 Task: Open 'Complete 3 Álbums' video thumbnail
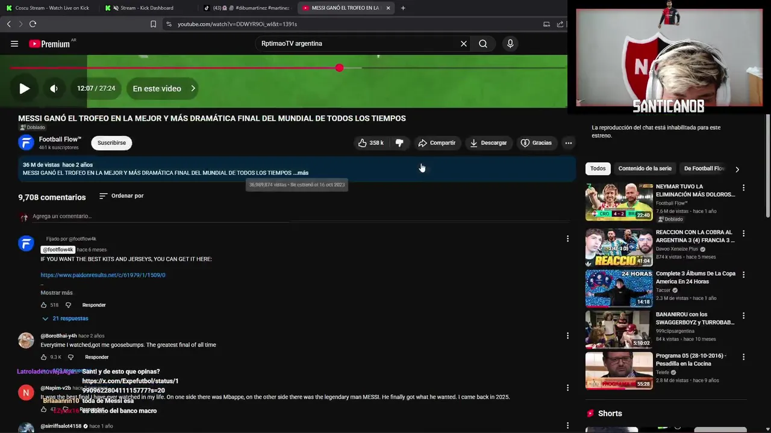pyautogui.click(x=619, y=288)
